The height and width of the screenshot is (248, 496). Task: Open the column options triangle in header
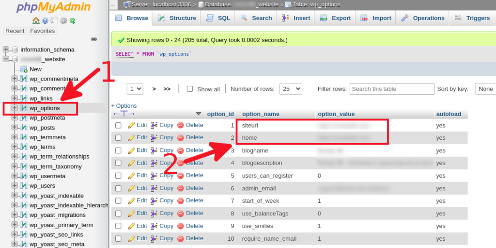[198, 114]
